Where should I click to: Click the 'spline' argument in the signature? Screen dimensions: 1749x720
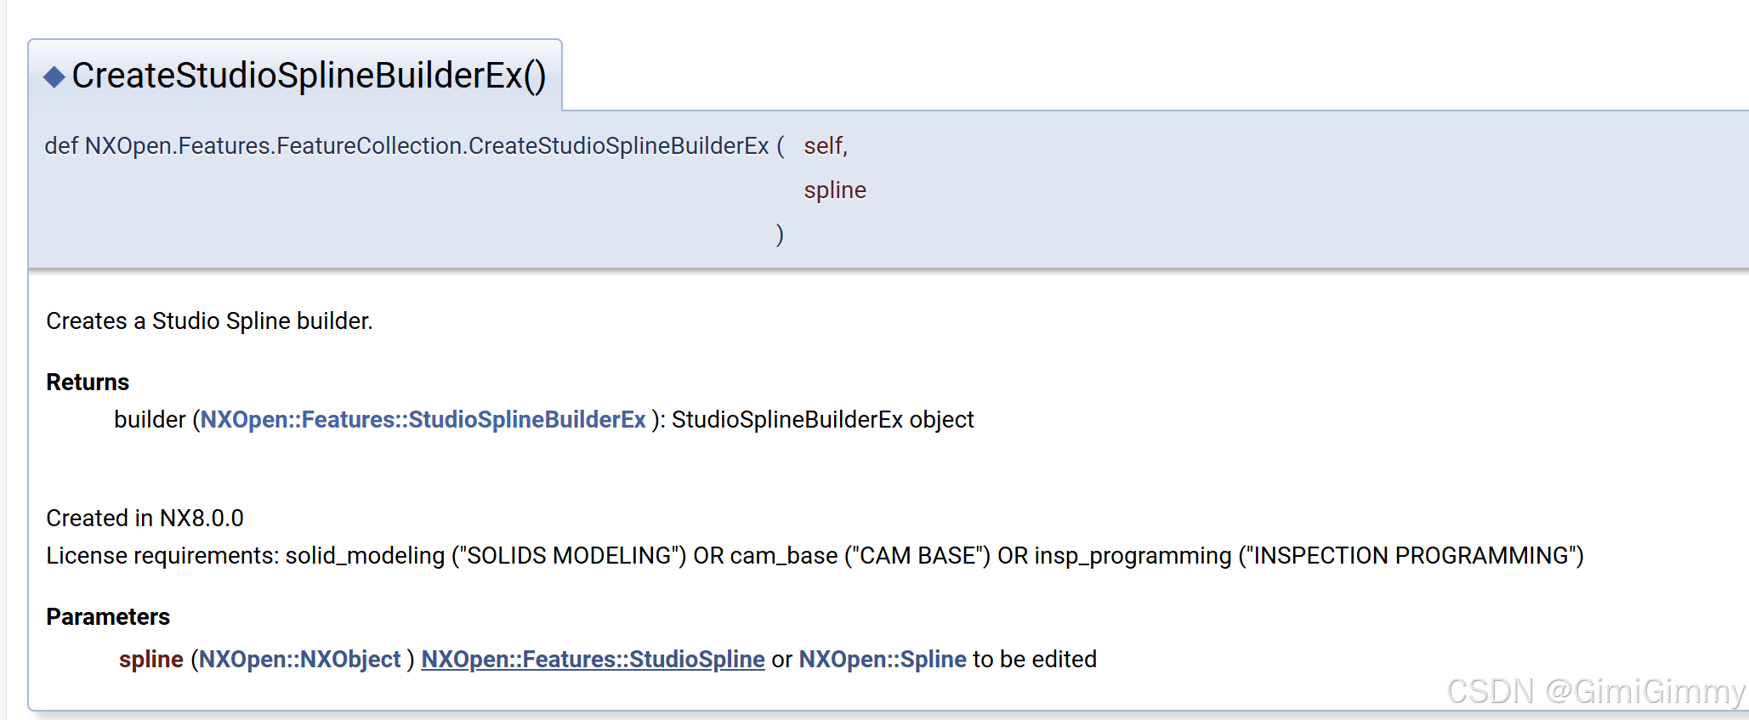[x=835, y=190]
